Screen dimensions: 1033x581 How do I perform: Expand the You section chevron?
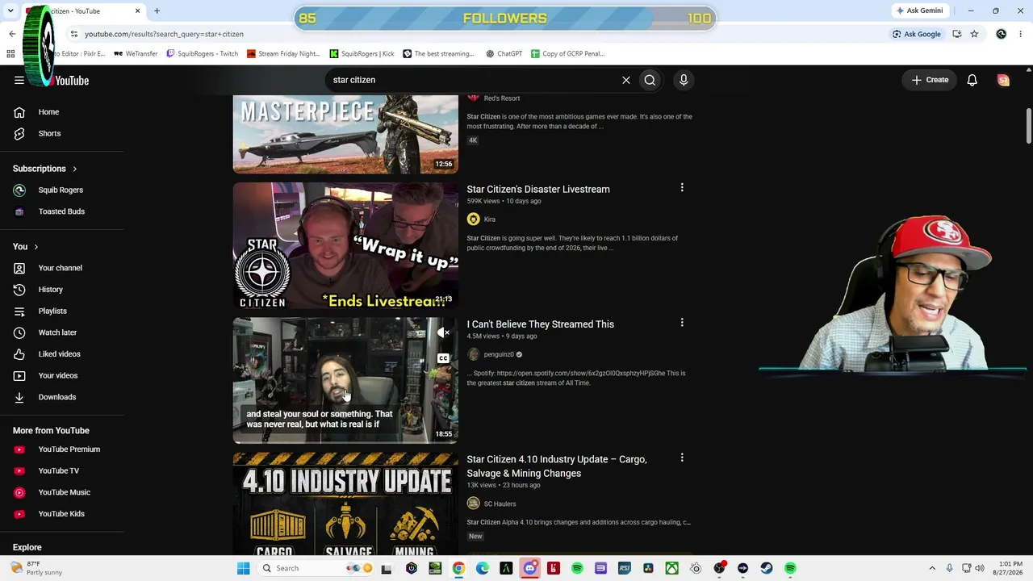click(x=36, y=247)
